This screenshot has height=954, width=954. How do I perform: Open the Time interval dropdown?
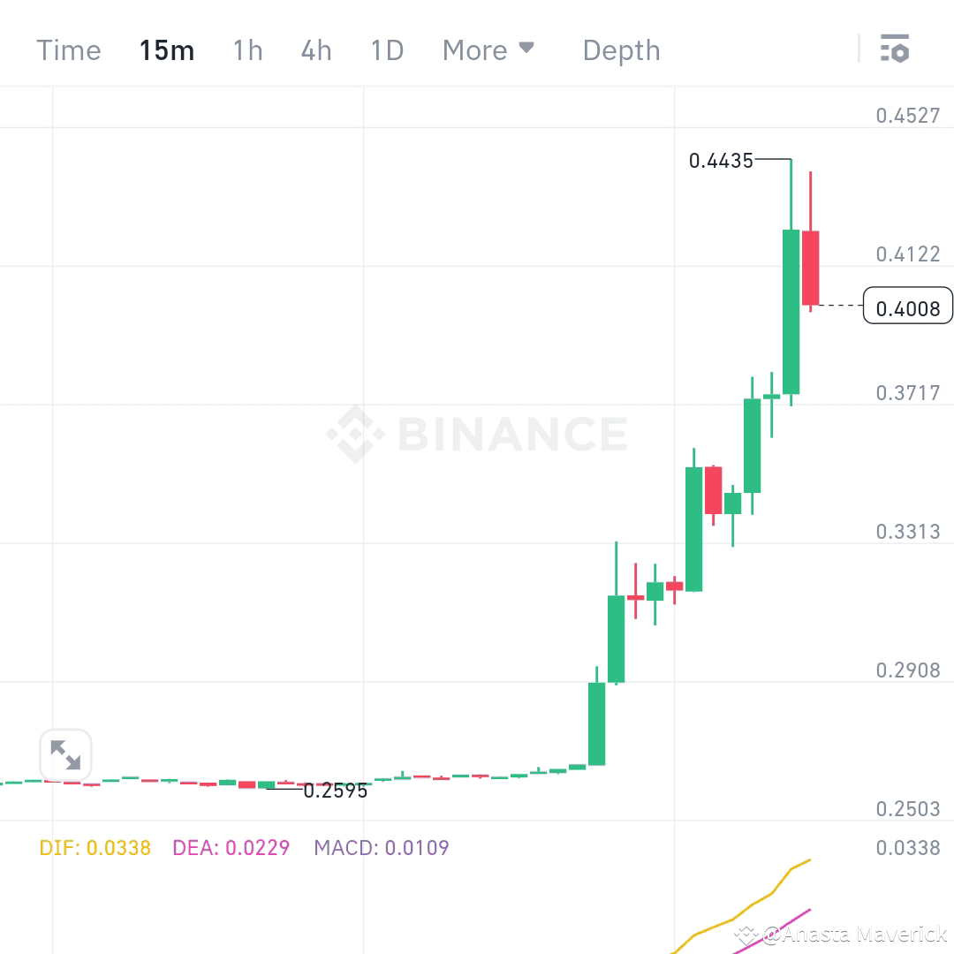click(68, 50)
